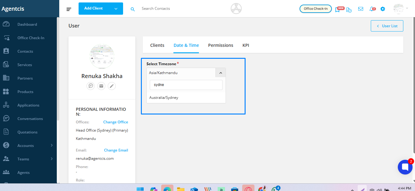415x191 pixels.
Task: Select Australia/Sydney from the list
Action: [x=186, y=98]
